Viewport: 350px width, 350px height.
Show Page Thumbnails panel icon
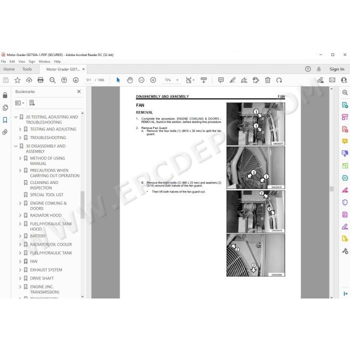tap(5, 107)
